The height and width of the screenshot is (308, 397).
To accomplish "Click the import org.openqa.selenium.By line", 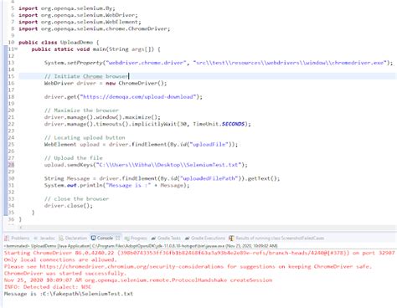I will pos(67,8).
